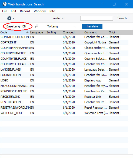Image resolution: width=133 pixels, height=158 pixels.
Task: Sort by the Changed column header
Action: coord(69,32)
